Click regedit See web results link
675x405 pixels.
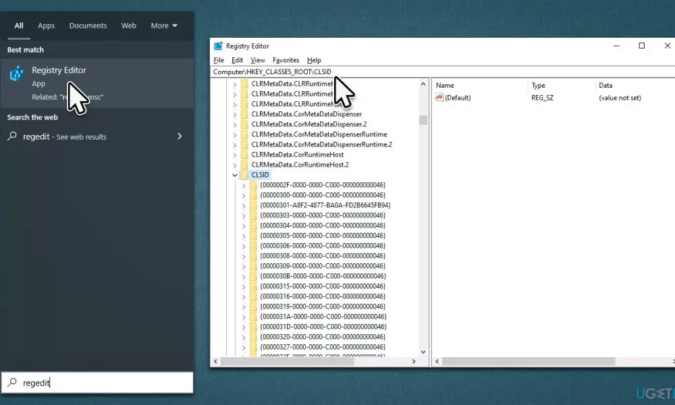(65, 136)
